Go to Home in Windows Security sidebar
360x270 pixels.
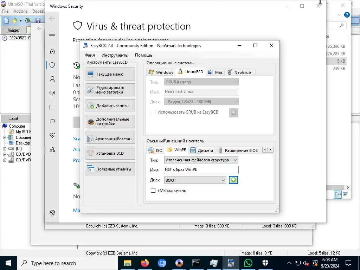52,51
